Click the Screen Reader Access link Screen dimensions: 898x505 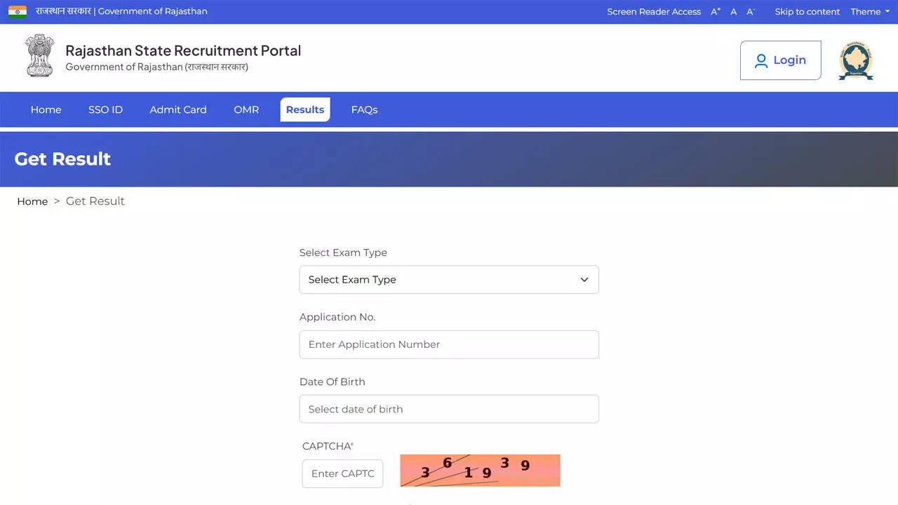click(654, 11)
